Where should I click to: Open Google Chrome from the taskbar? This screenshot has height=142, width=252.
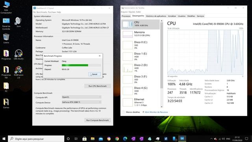coord(117,138)
